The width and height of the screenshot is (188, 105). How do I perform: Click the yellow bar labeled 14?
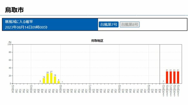[44, 81]
